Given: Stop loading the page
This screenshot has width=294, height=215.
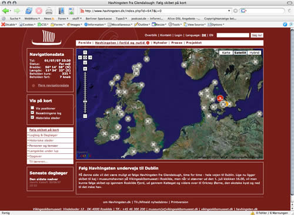Looking at the screenshot, I should (39, 11).
